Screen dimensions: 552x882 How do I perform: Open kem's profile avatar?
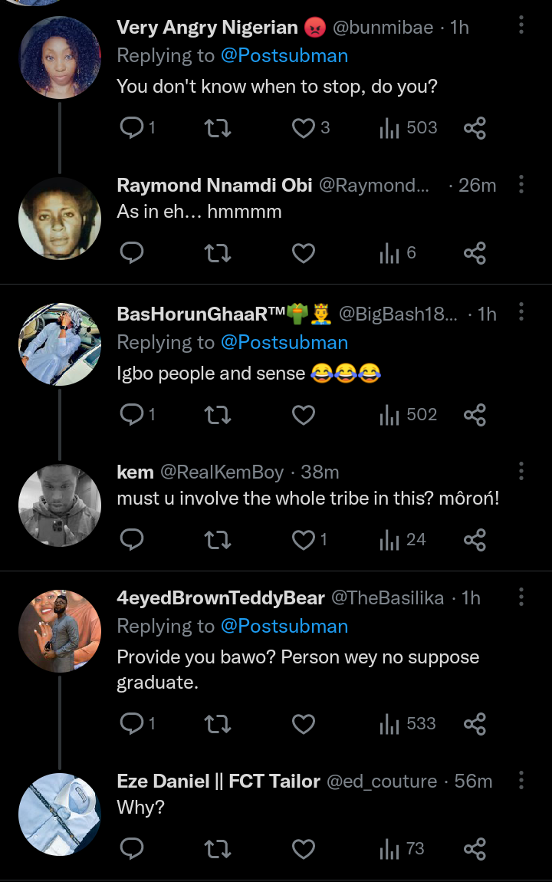coord(60,505)
